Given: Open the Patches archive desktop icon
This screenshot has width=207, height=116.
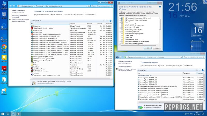Looking at the screenshot, I should click(x=4, y=80).
